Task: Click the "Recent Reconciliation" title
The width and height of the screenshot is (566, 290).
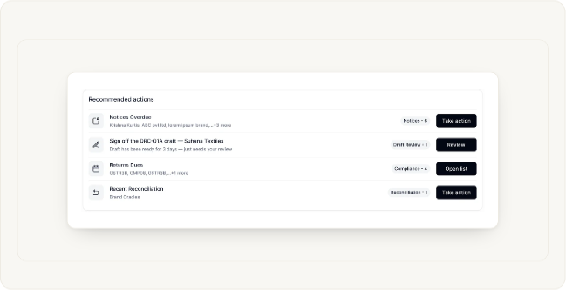Action: tap(136, 189)
